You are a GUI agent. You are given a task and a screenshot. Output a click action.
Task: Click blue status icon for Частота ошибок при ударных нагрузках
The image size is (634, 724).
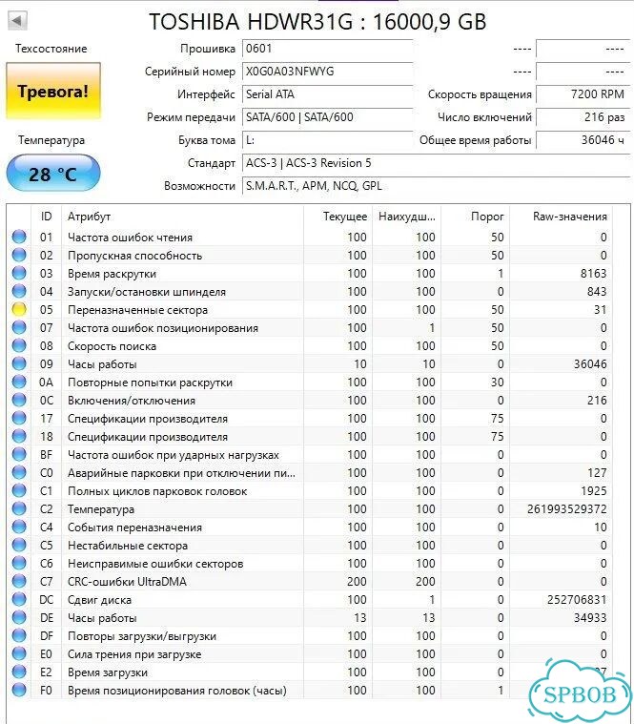(x=19, y=454)
